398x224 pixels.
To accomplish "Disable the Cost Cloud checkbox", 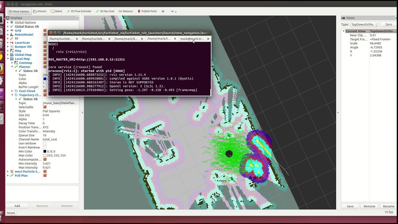I will 45,91.
